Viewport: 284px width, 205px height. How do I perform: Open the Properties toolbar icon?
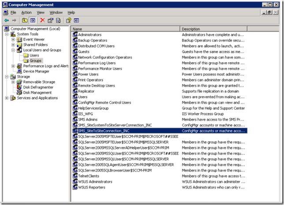(50, 20)
